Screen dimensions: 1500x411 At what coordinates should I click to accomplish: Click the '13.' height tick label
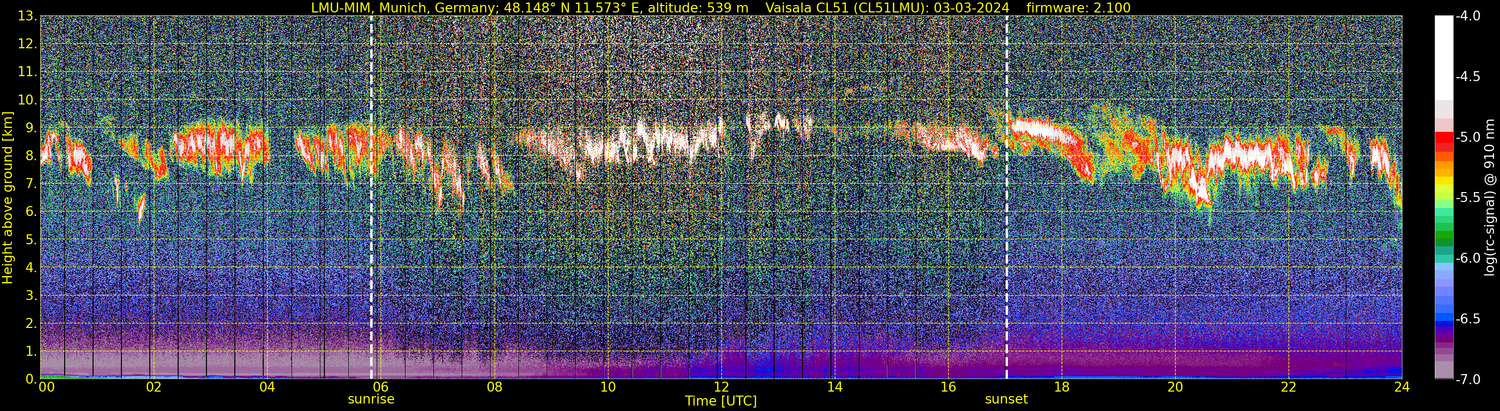(27, 16)
